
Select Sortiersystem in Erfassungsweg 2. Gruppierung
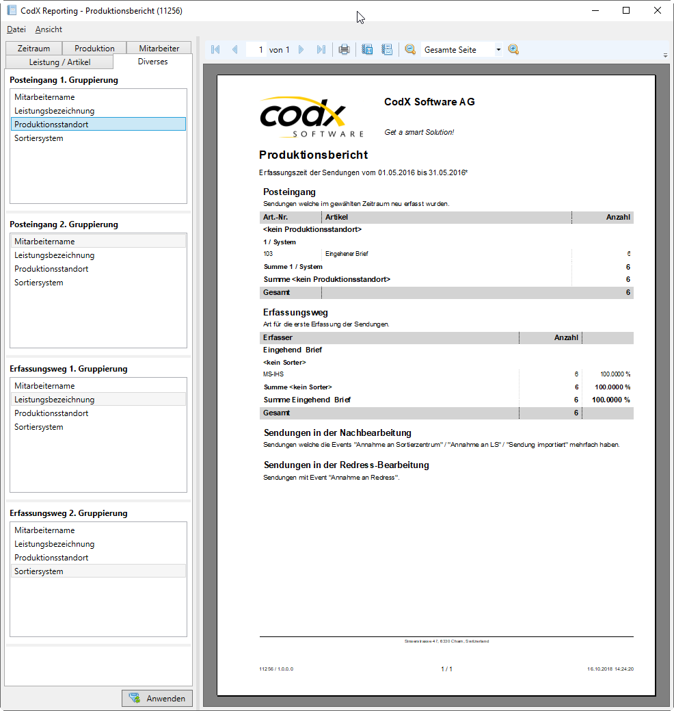click(98, 571)
